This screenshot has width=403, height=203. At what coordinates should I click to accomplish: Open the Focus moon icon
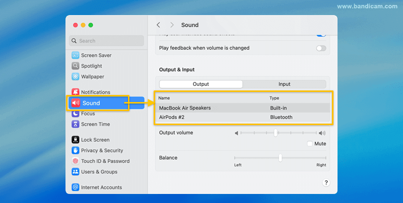pos(76,114)
